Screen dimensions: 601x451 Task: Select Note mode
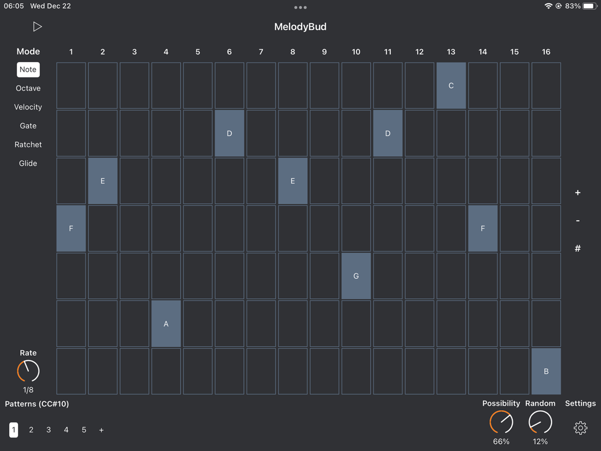(x=28, y=69)
